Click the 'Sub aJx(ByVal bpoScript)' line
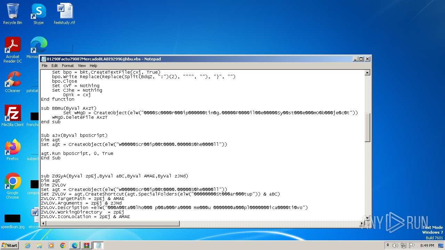This screenshot has width=445, height=250. pyautogui.click(x=74, y=135)
